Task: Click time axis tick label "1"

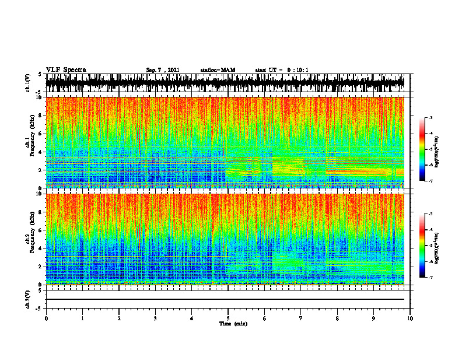Action: (82, 318)
